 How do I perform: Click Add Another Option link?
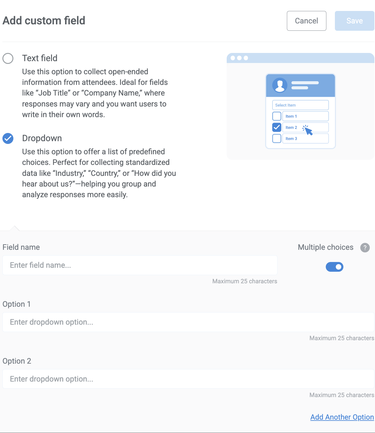point(342,417)
